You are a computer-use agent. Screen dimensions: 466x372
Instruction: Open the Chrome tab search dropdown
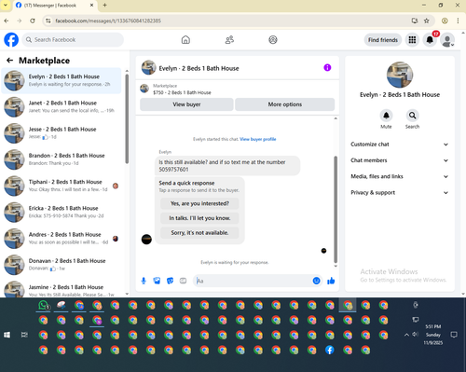(x=6, y=6)
